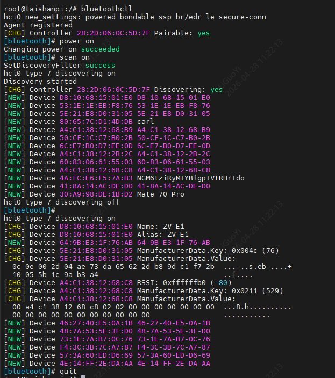Image resolution: width=335 pixels, height=378 pixels.
Task: Click the green "yes" after Pairable
Action: 204,33
